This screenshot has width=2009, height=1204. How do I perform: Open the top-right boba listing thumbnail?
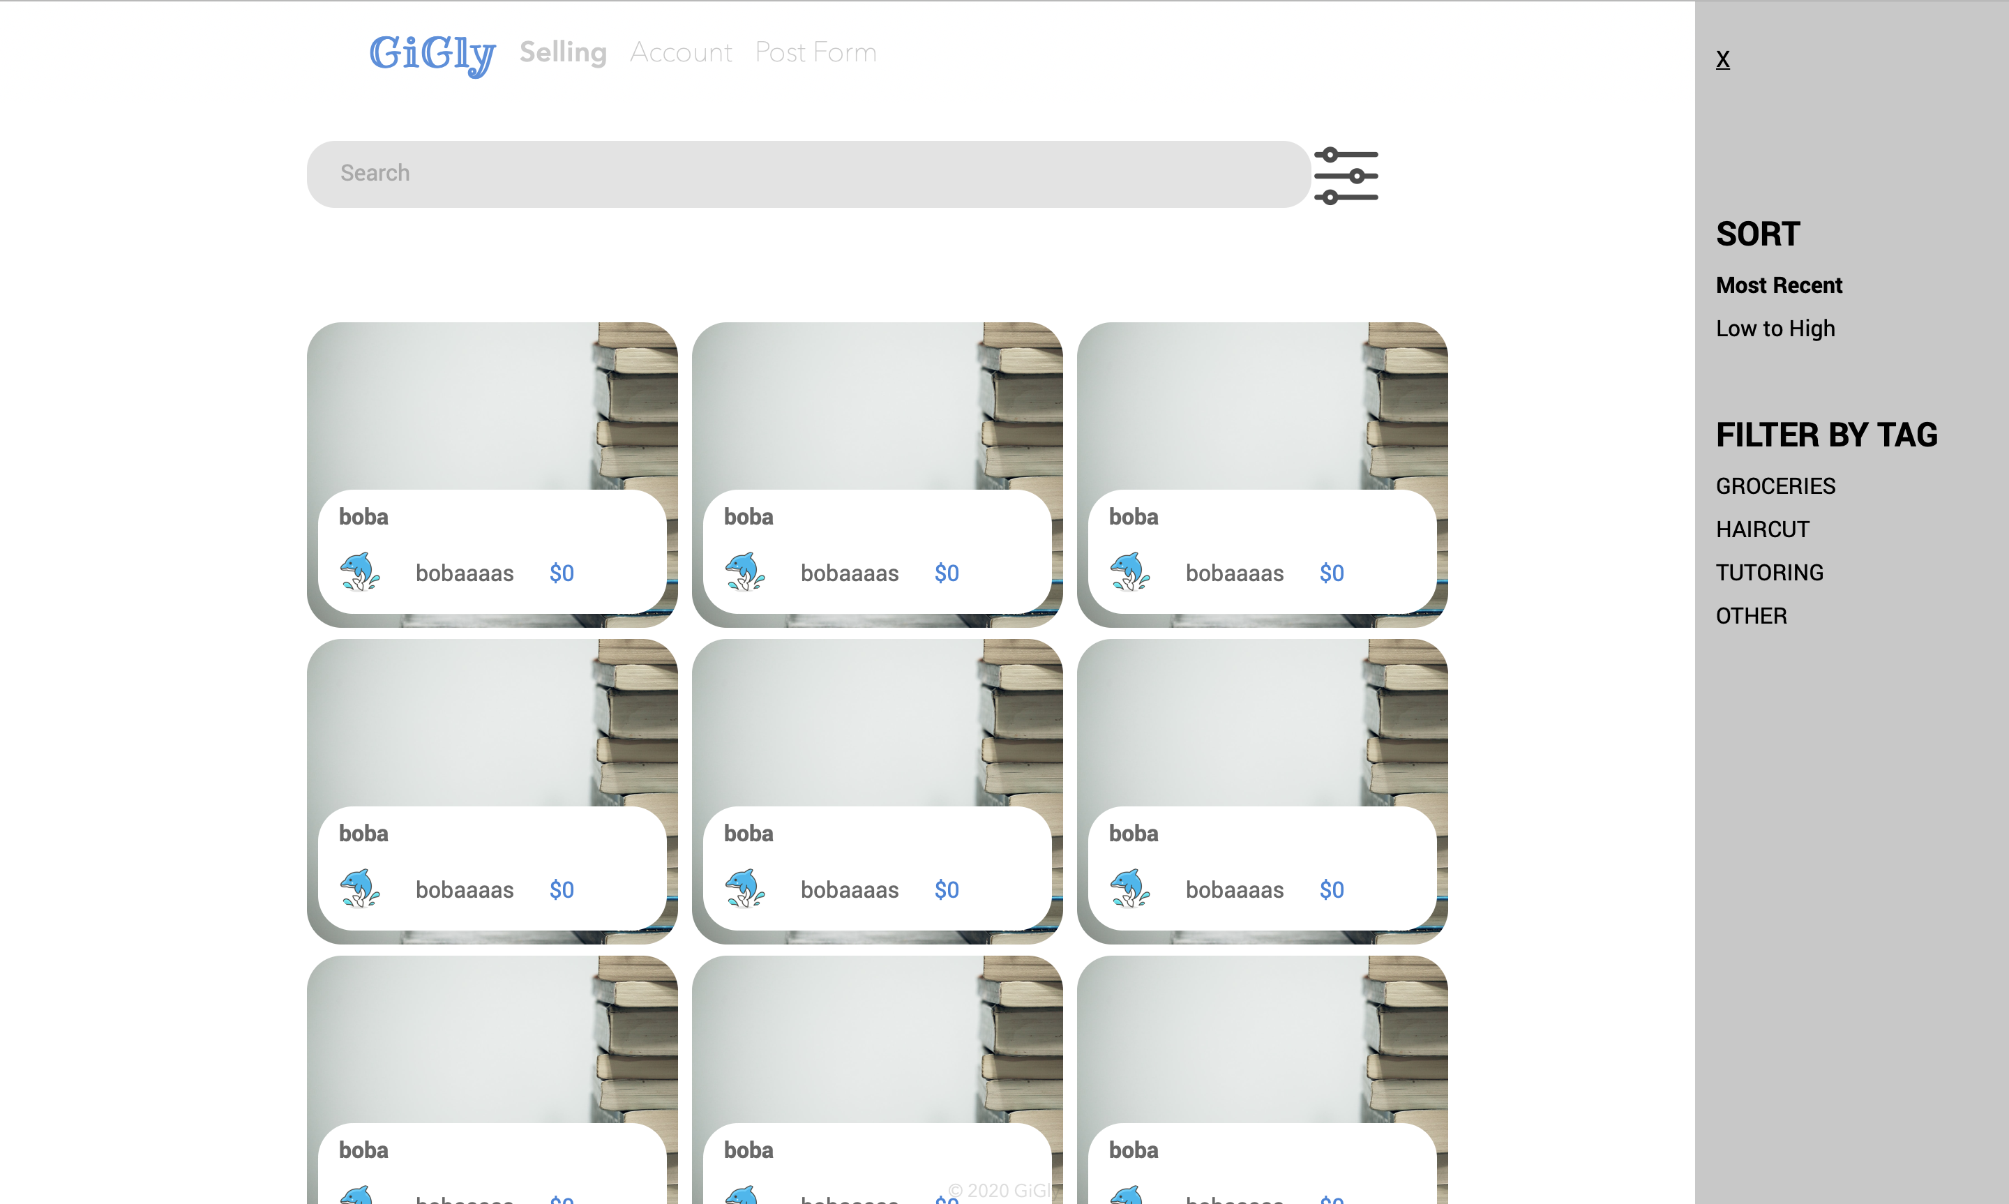point(1261,406)
